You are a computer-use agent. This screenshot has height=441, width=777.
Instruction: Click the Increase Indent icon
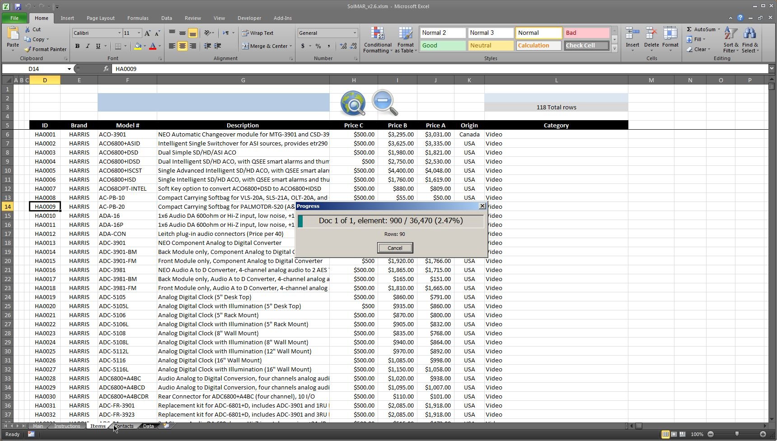click(218, 46)
